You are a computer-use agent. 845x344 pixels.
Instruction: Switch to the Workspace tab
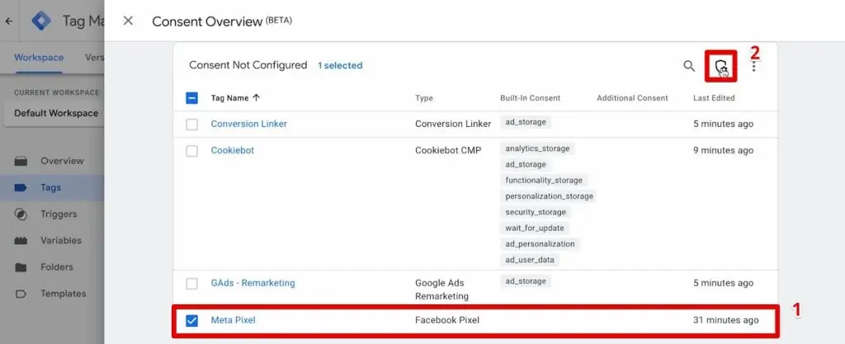[x=39, y=58]
